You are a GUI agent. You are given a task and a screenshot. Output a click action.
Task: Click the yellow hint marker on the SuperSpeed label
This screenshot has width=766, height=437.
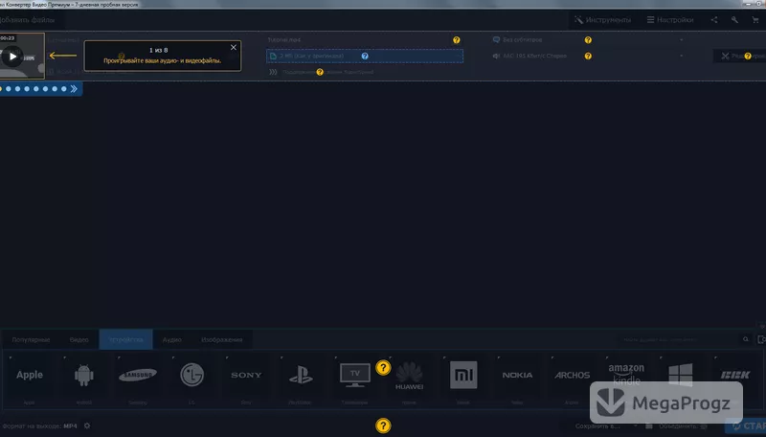point(320,72)
